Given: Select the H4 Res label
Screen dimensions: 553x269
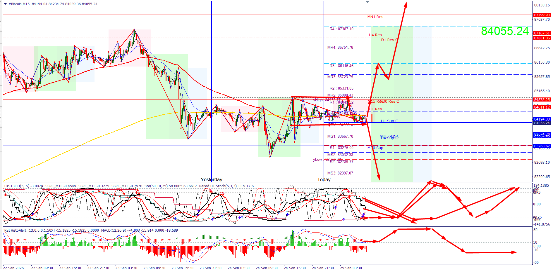Looking at the screenshot, I should click(375, 35).
